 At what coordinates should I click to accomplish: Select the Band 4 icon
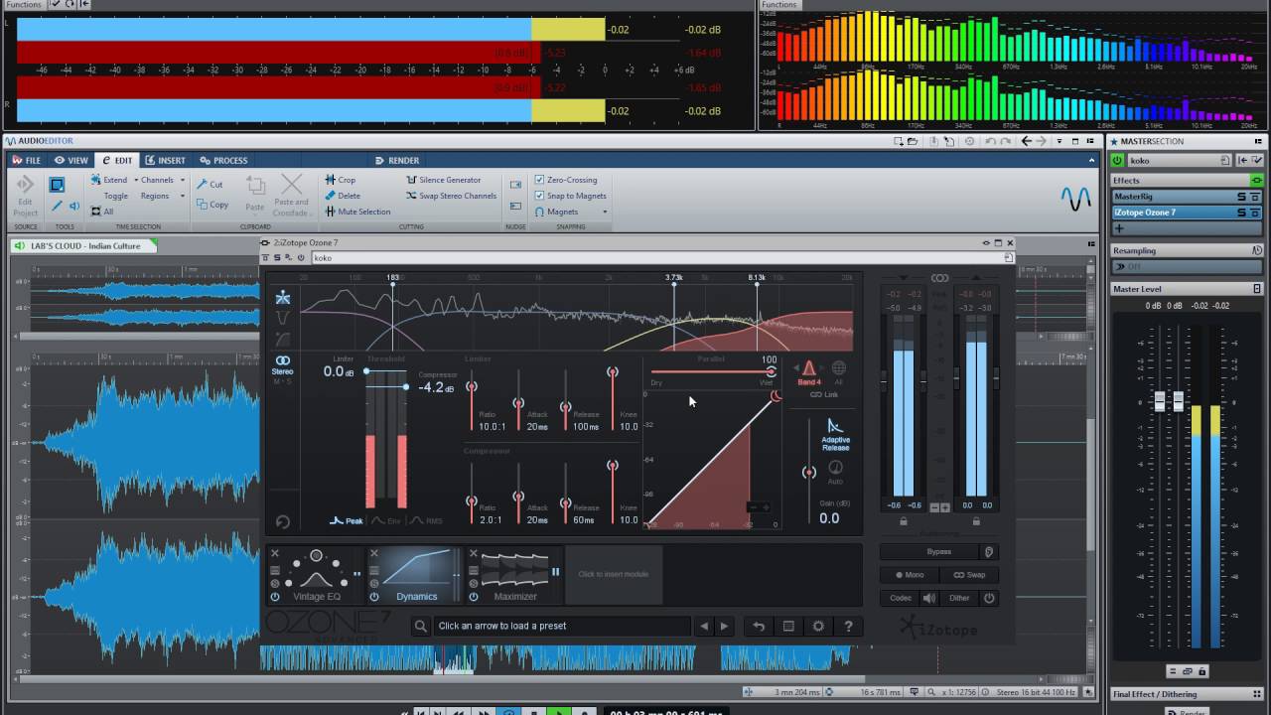808,372
